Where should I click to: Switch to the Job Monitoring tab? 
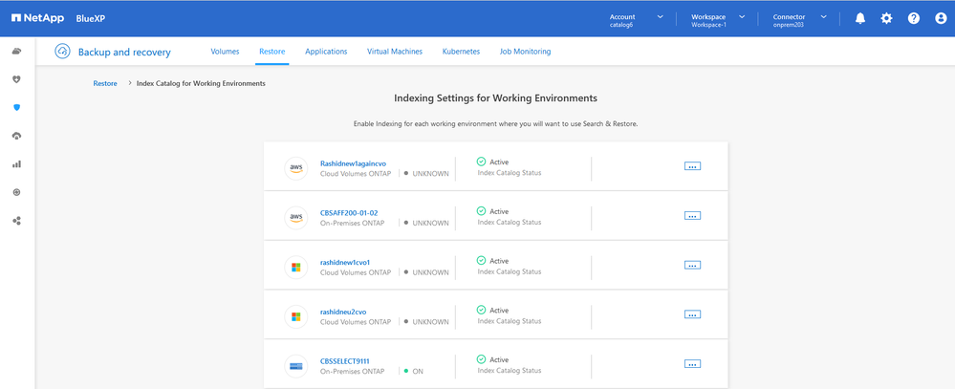pos(525,52)
